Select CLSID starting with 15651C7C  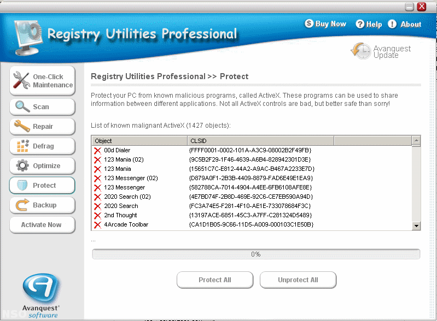pos(252,169)
